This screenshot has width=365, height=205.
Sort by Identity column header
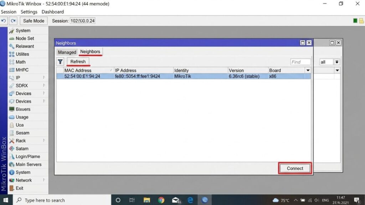coord(200,70)
